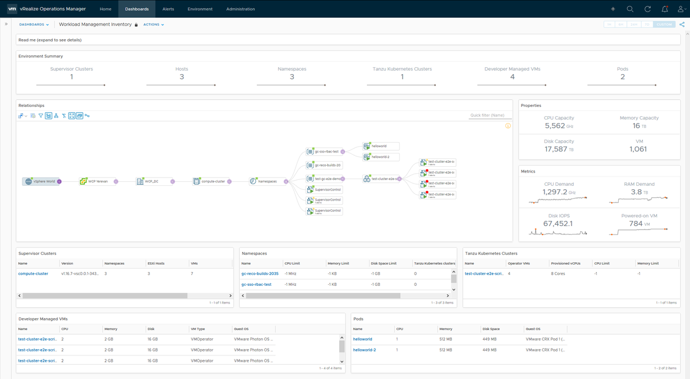This screenshot has height=379, width=690.
Task: Click the orange info icon in Relationships
Action: click(508, 126)
